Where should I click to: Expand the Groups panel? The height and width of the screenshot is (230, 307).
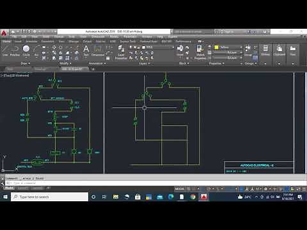click(x=251, y=63)
